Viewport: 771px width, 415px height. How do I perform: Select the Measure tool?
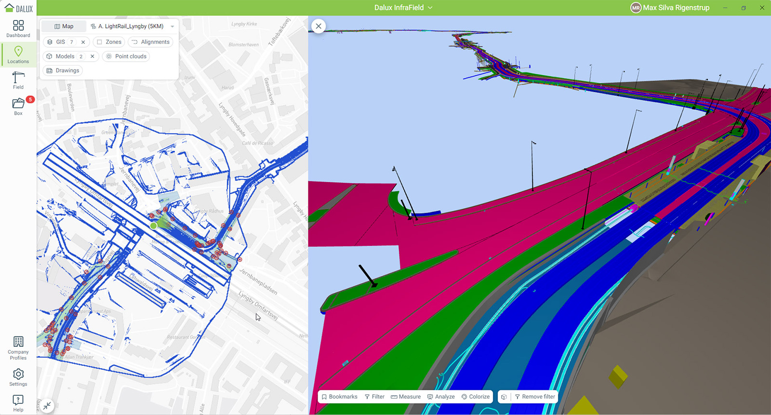point(406,397)
